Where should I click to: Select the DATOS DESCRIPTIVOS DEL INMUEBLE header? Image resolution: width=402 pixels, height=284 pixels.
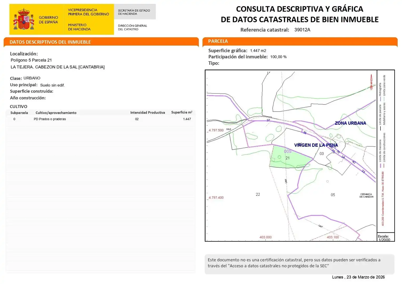coord(50,42)
